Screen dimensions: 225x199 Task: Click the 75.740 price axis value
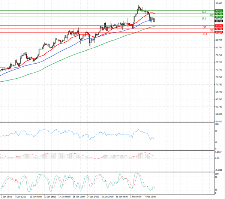click(x=219, y=70)
